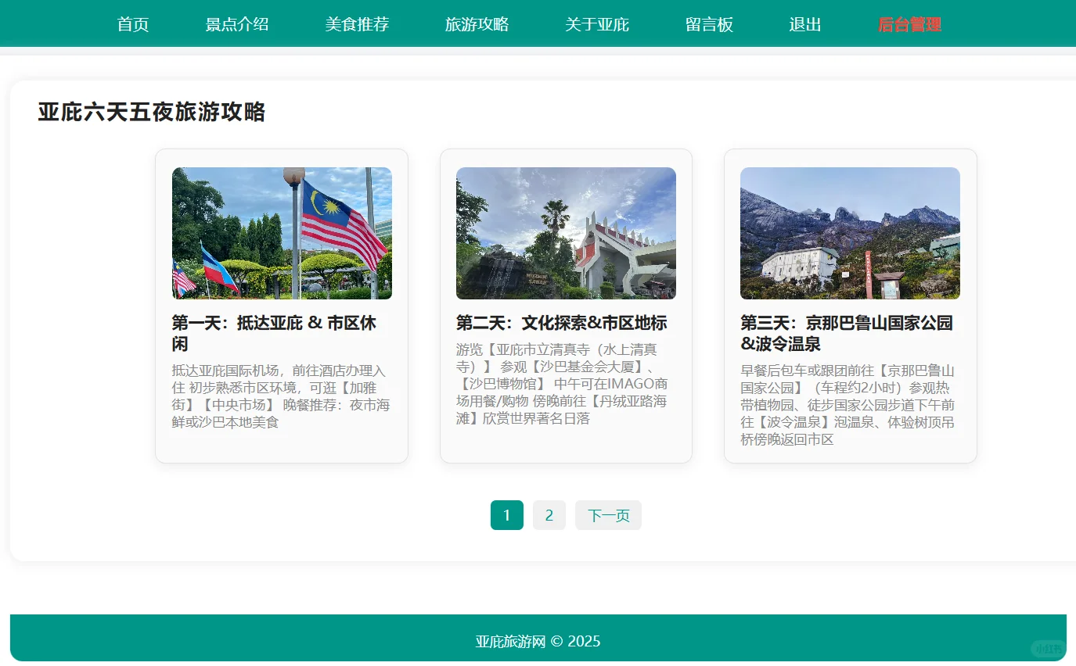Open the red 后台管理 admin link
1076x666 pixels.
pyautogui.click(x=909, y=24)
